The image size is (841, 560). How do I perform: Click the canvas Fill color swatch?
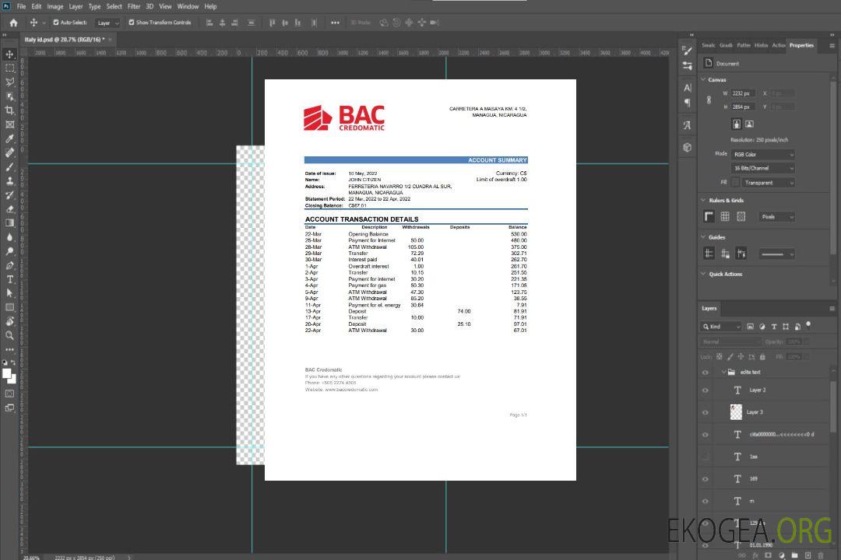point(735,183)
